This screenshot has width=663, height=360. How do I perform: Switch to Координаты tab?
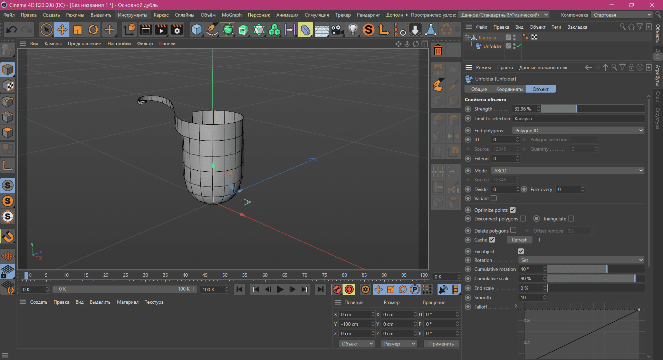(510, 89)
